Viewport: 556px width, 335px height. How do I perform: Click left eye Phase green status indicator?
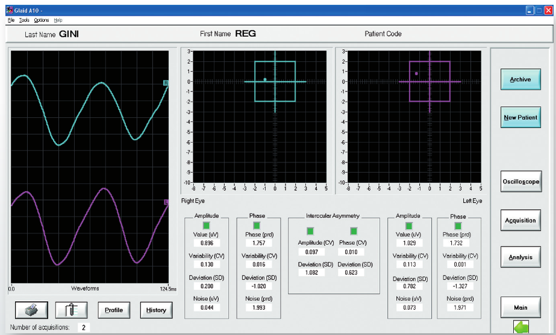458,226
